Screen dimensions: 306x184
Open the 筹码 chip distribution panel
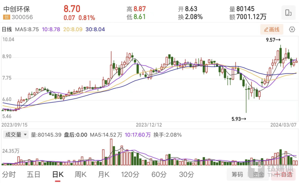click(237, 174)
